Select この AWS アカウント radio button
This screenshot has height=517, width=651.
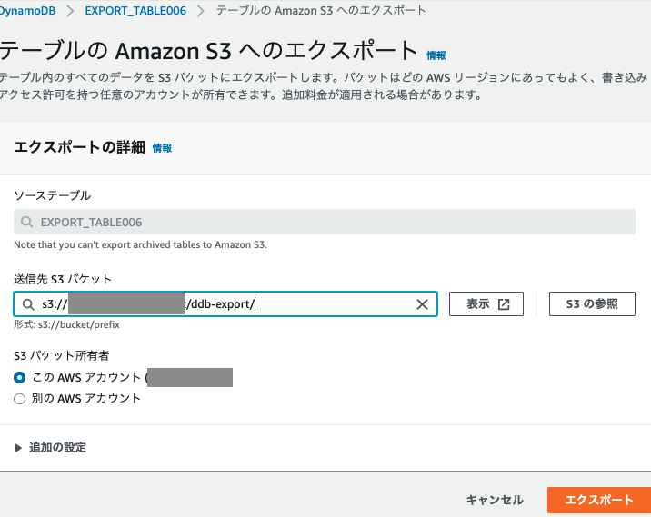pos(20,377)
